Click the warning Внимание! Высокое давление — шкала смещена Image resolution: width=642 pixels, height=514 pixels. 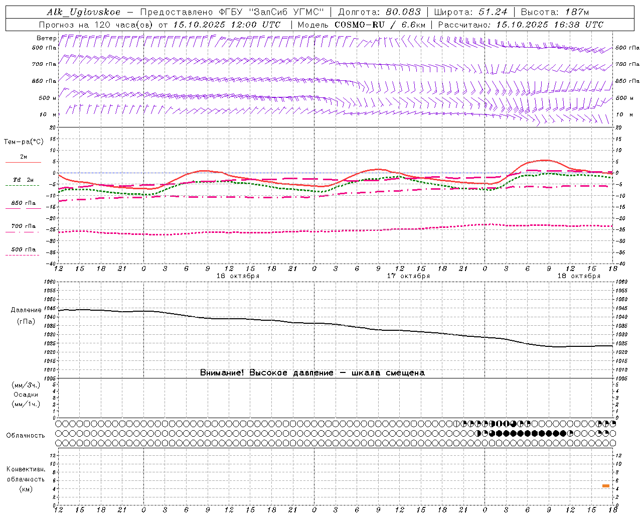(x=312, y=373)
